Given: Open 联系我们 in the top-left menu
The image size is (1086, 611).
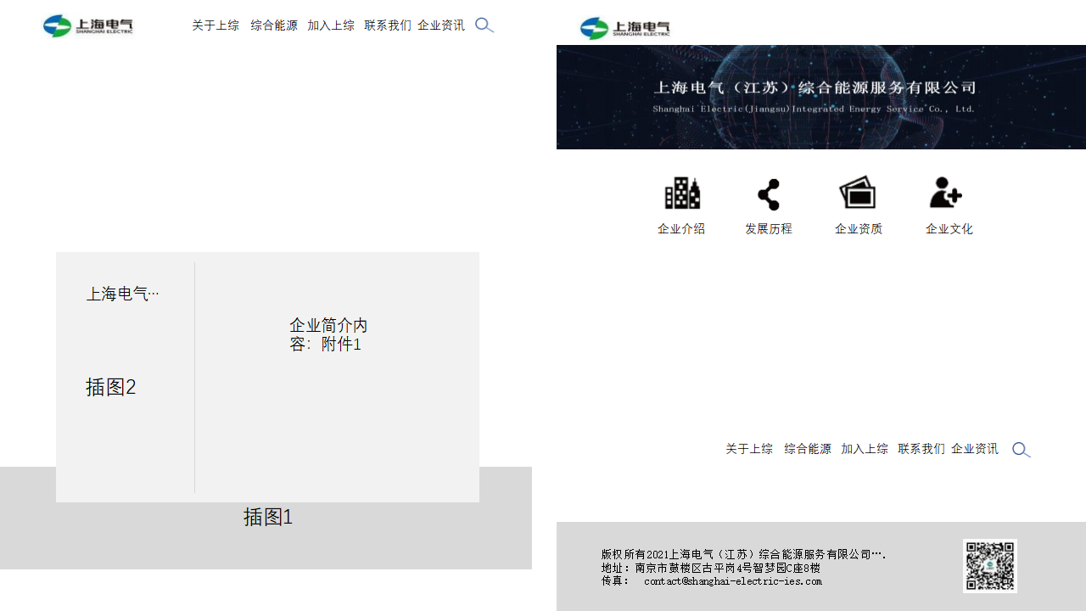Looking at the screenshot, I should 388,25.
